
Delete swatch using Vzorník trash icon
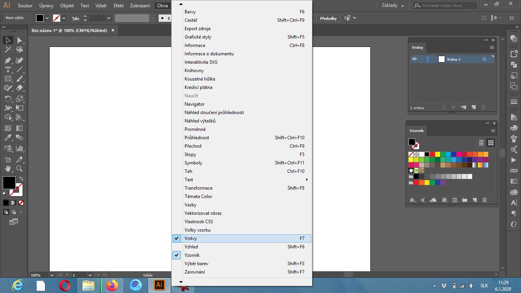click(484, 200)
